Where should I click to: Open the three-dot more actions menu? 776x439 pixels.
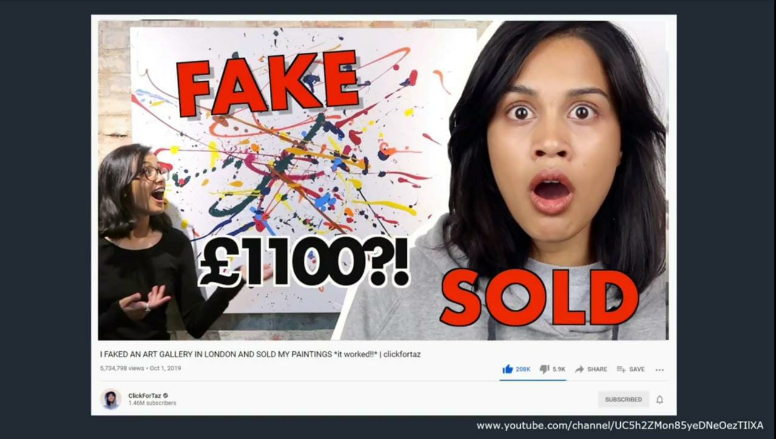pyautogui.click(x=660, y=369)
